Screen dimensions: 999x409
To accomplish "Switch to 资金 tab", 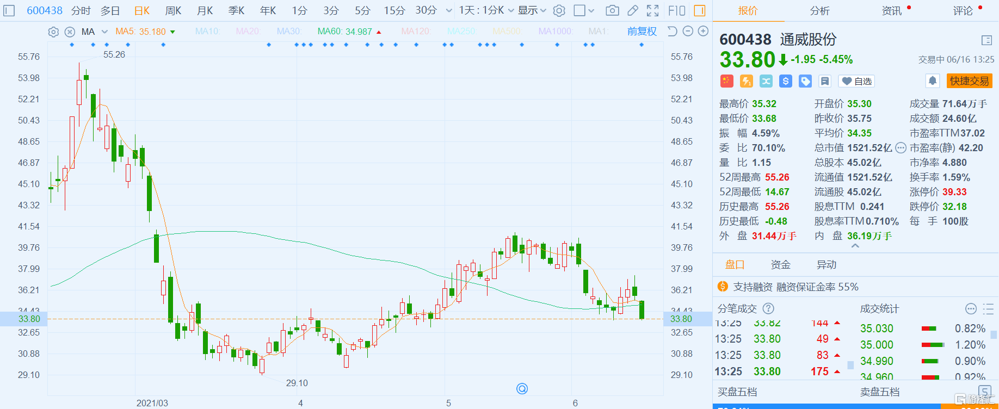I will tap(780, 264).
